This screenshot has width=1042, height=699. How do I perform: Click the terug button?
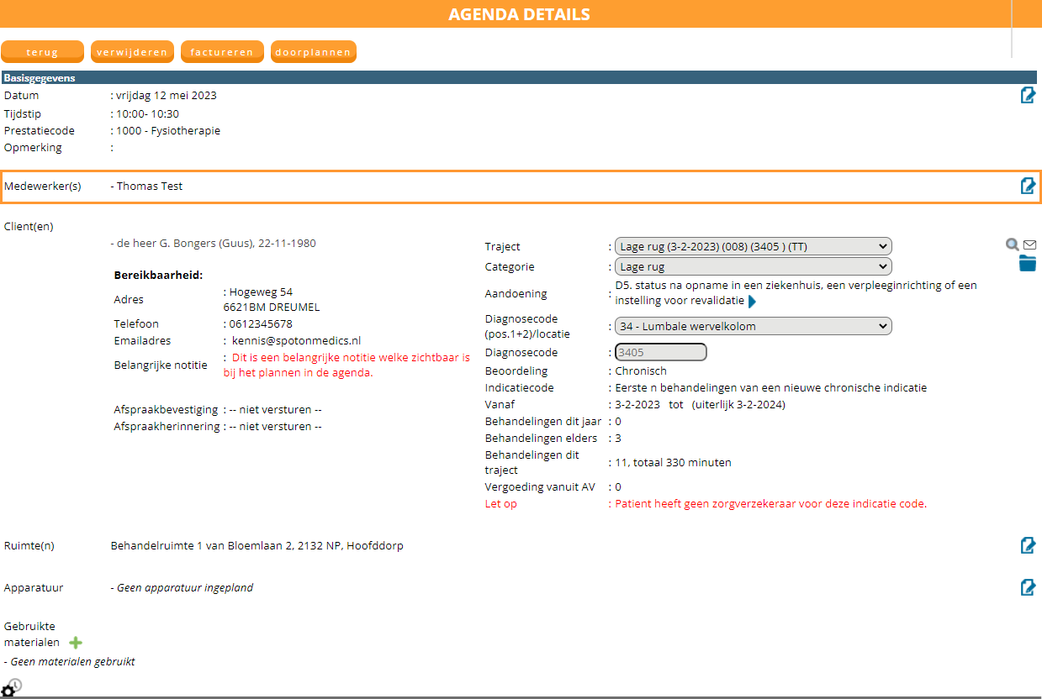click(42, 52)
